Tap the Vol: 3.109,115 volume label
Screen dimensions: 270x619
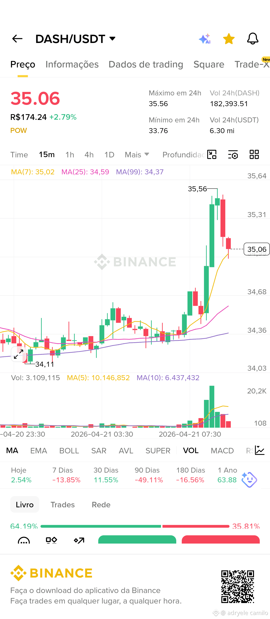tap(35, 378)
